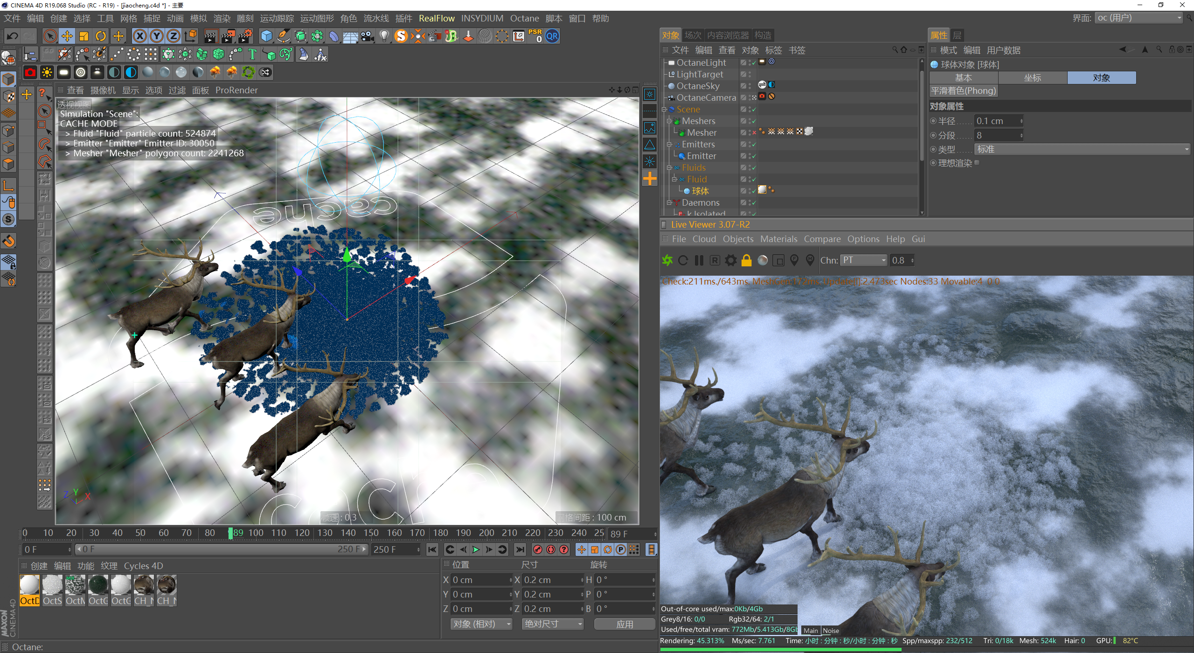Viewport: 1194px width, 653px height.
Task: Switch to the 坐标 attribute tab
Action: coord(1032,78)
